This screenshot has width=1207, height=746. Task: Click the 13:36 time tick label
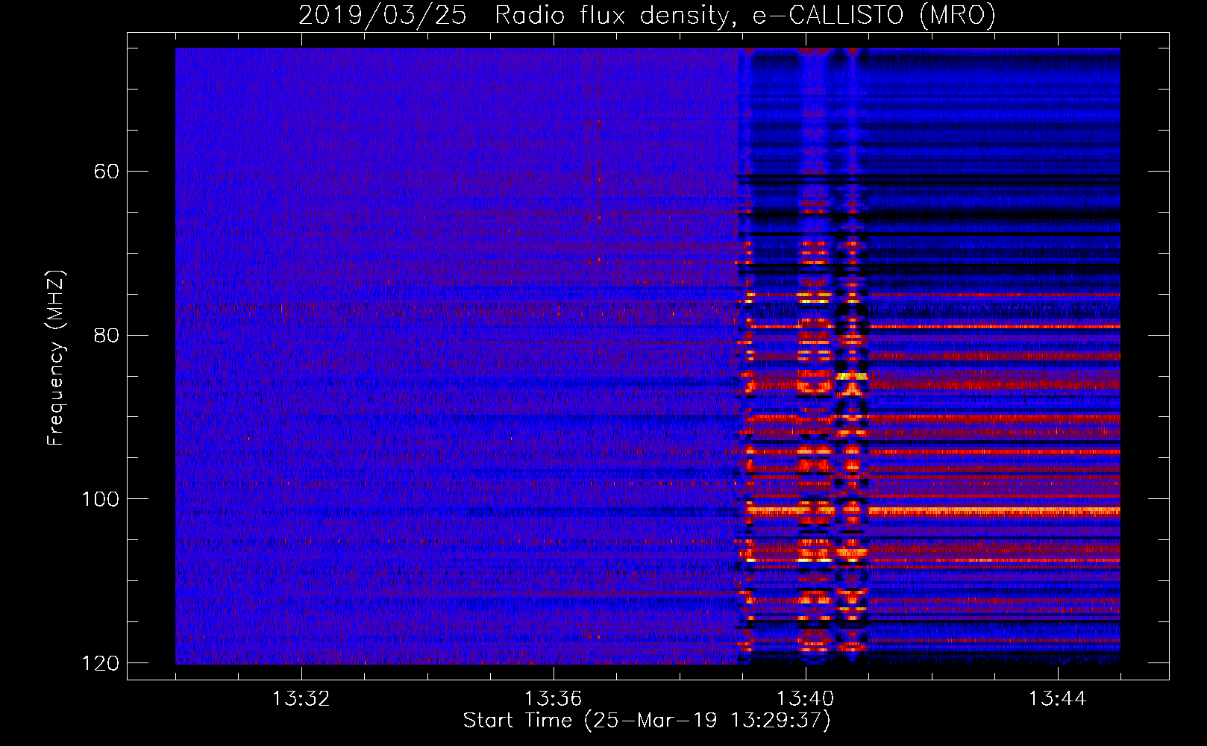pyautogui.click(x=553, y=699)
